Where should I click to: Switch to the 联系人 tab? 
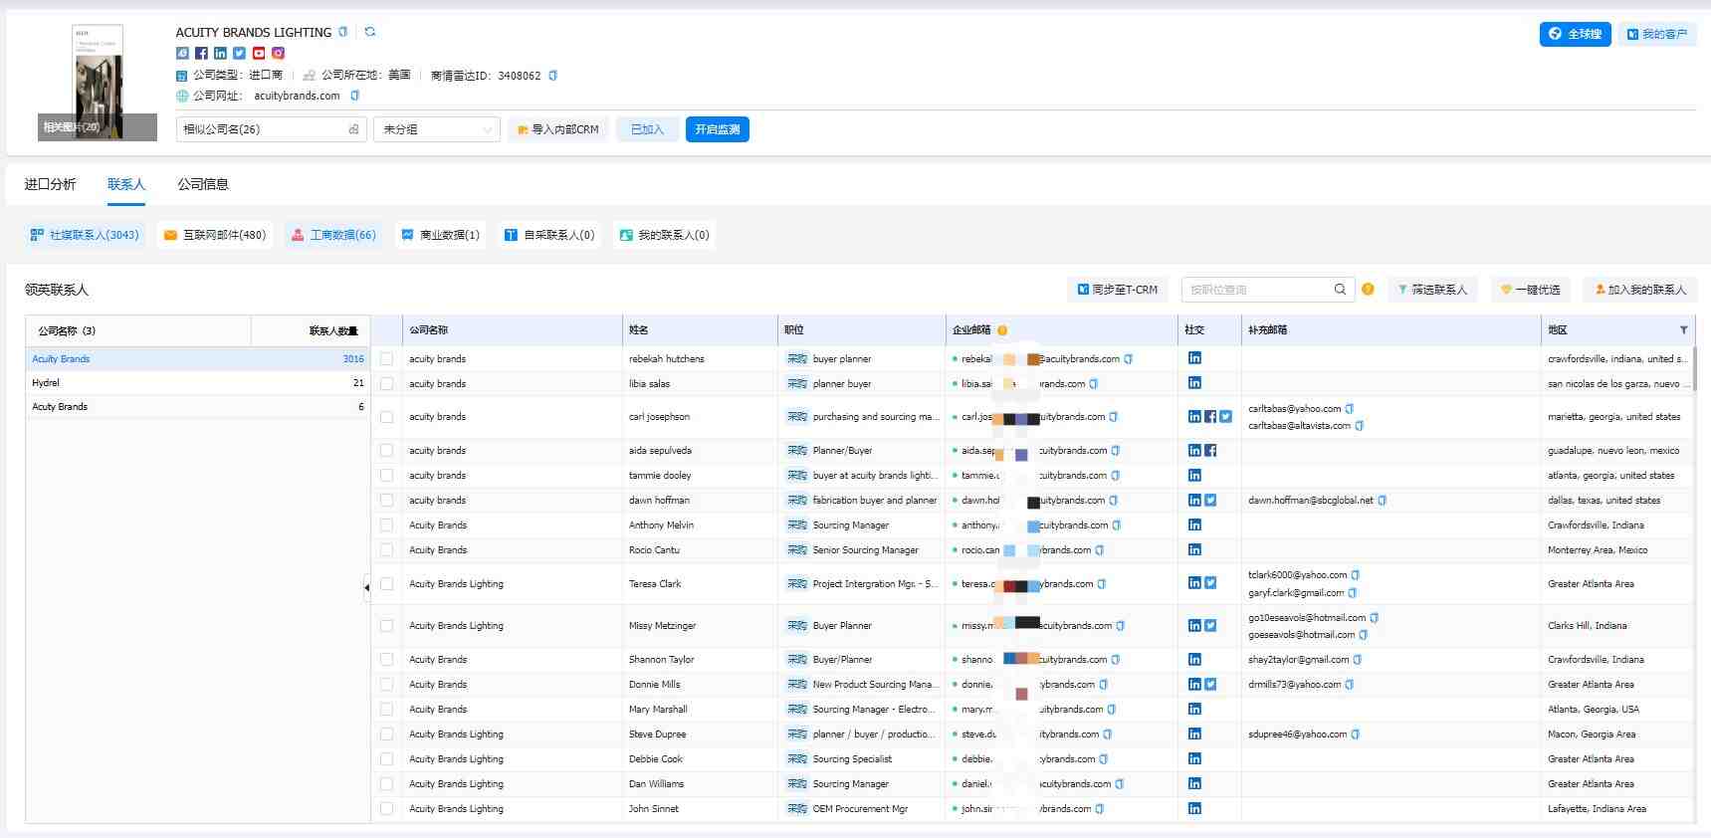coord(126,184)
